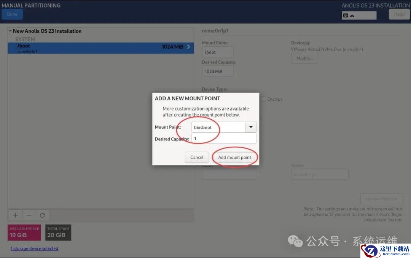Image resolution: width=411 pixels, height=258 pixels.
Task: Click the Update Settings button
Action: 381,199
